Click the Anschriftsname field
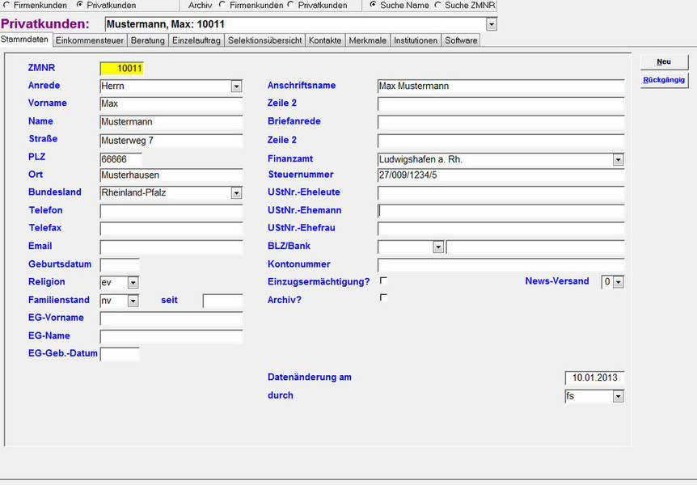 pos(501,86)
